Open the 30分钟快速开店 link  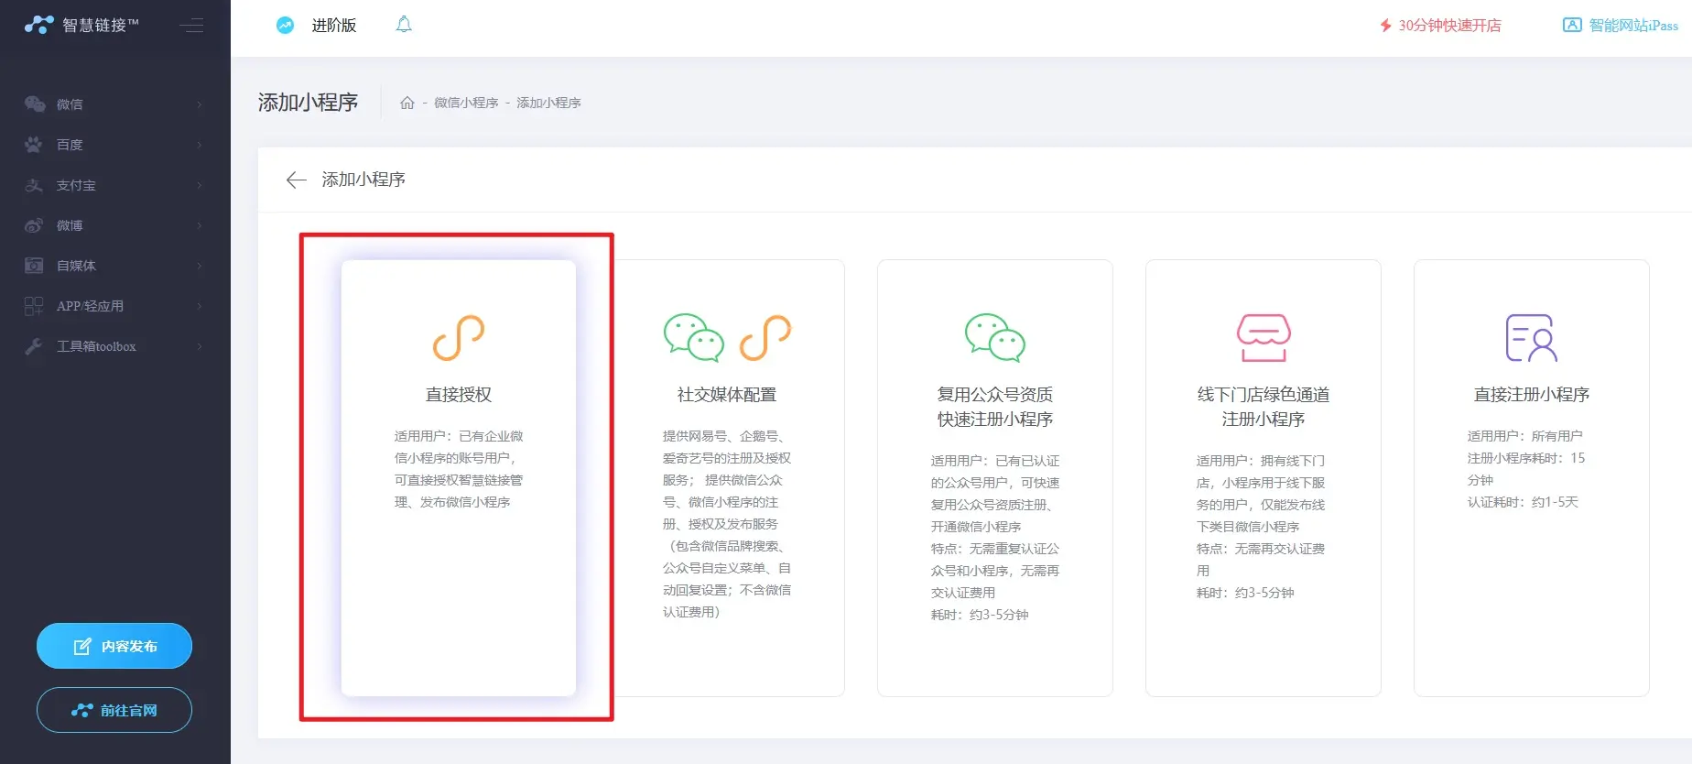coord(1440,26)
